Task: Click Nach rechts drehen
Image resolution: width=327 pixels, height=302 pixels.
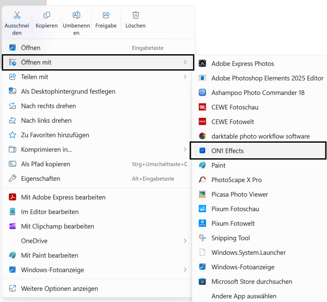Action: tap(48, 106)
